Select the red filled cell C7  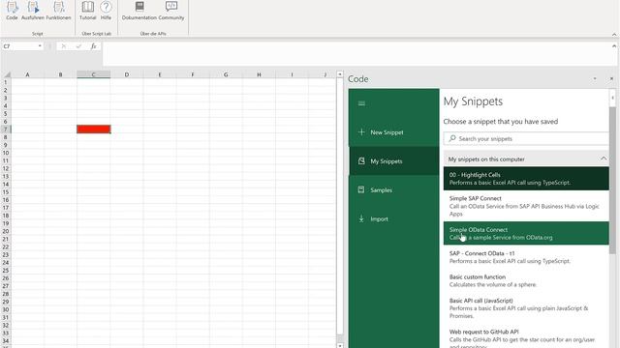(x=93, y=129)
